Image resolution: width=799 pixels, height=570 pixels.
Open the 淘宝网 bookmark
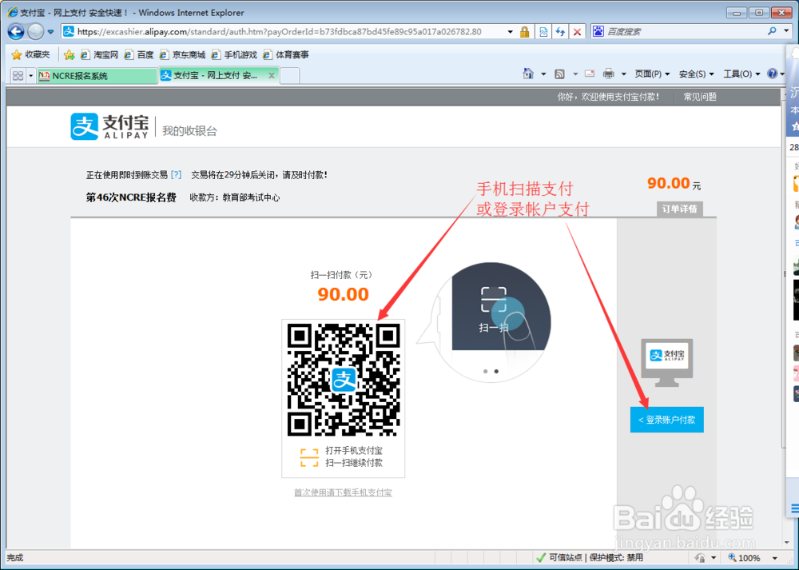pyautogui.click(x=100, y=54)
